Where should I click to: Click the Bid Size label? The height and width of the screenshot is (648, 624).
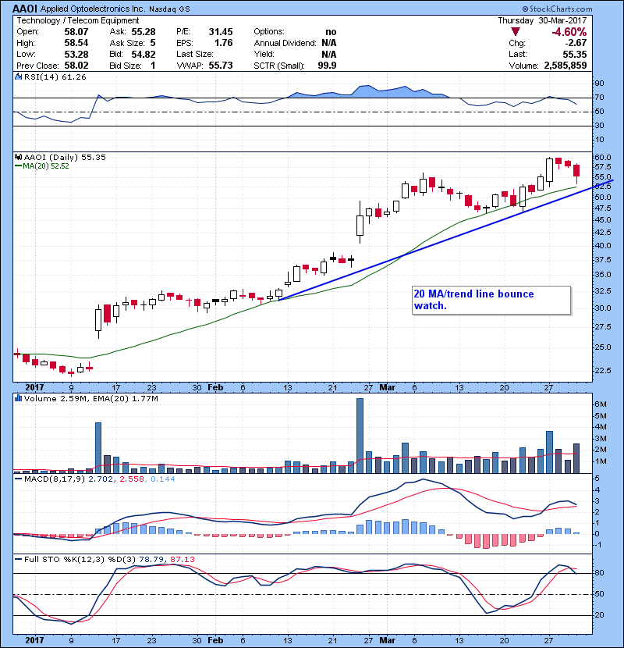point(125,66)
